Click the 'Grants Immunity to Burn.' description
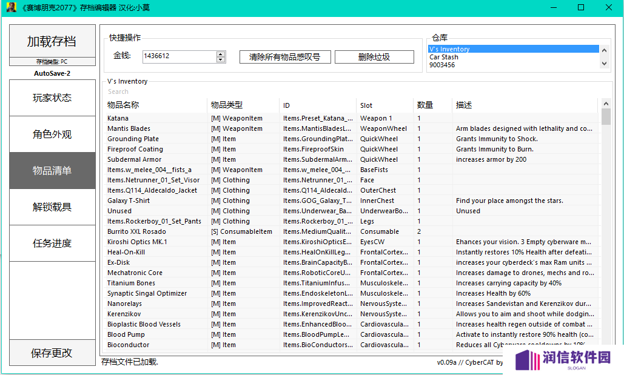Screen dimensions: 624x375 point(495,149)
